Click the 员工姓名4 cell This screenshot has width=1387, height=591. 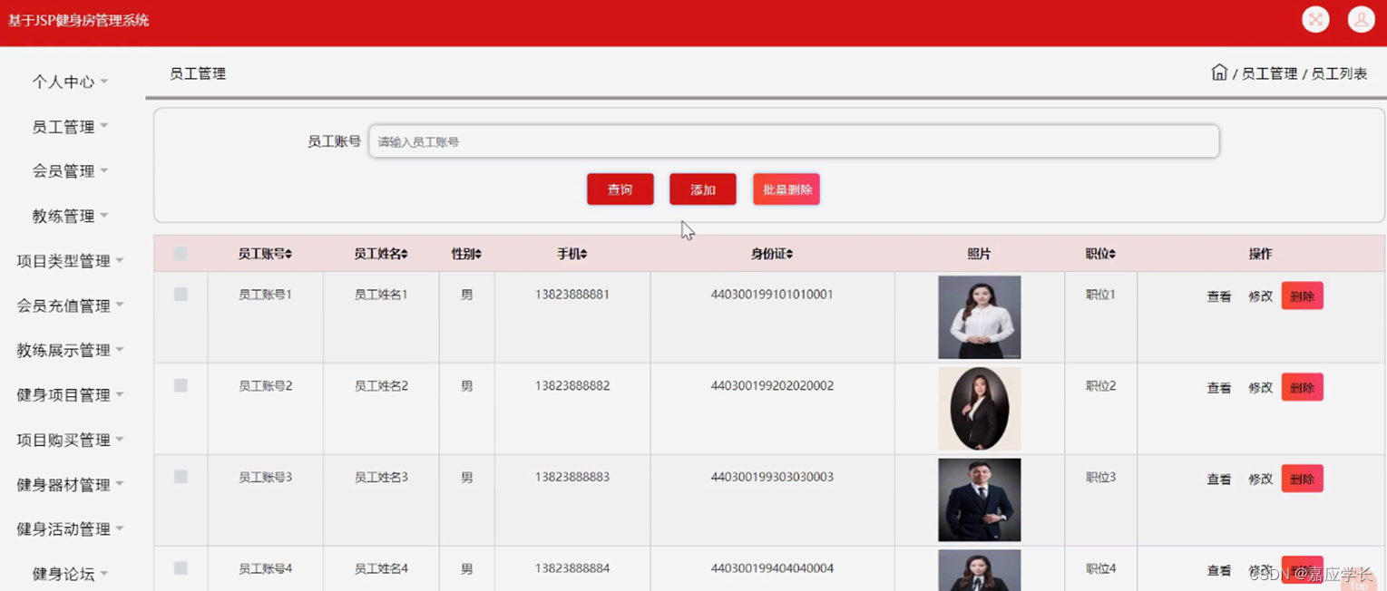381,568
